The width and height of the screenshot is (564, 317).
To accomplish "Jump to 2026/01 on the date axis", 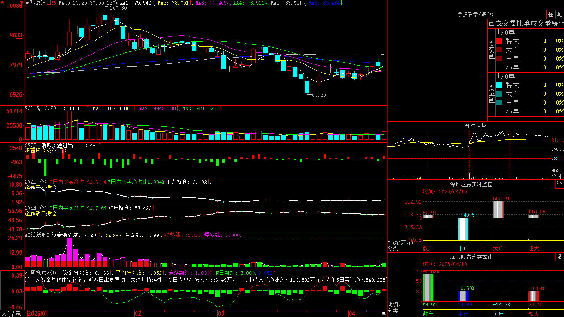I will (38, 313).
